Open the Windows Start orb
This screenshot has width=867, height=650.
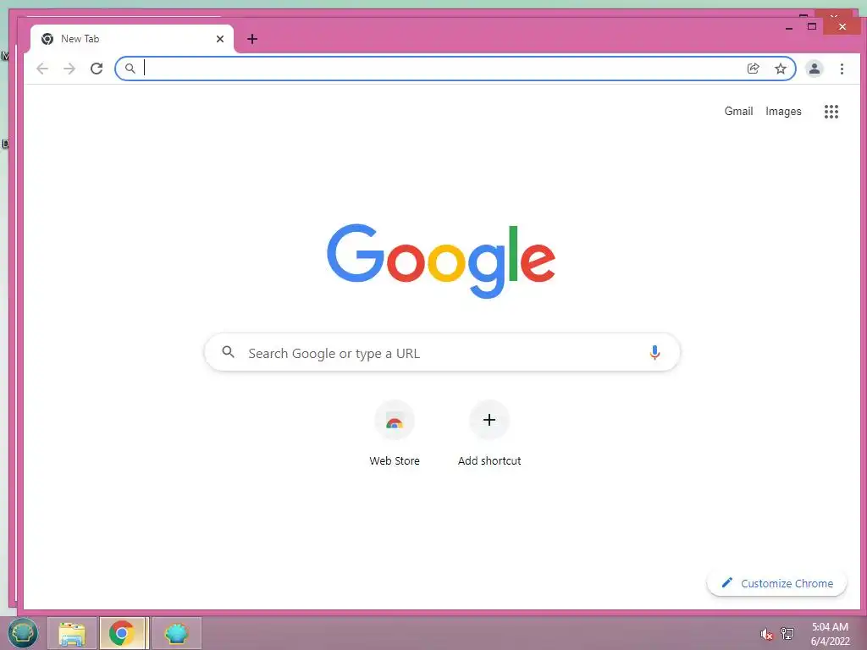(x=22, y=633)
